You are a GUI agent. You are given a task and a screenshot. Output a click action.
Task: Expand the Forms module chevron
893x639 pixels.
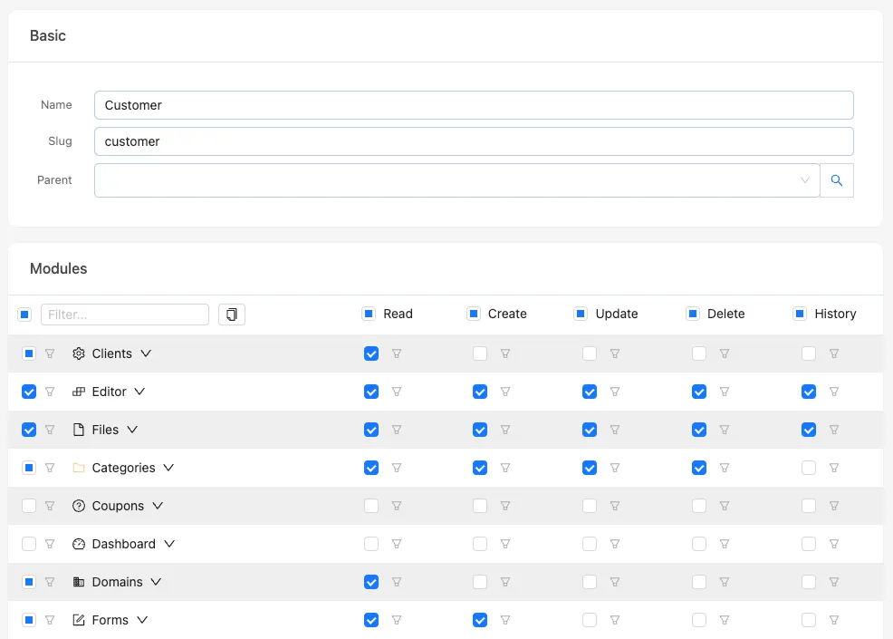coord(142,620)
